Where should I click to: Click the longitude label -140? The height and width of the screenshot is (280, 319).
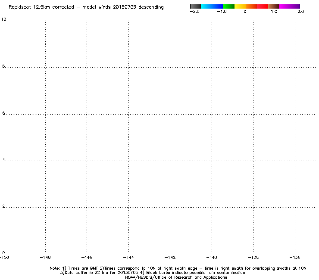212,258
